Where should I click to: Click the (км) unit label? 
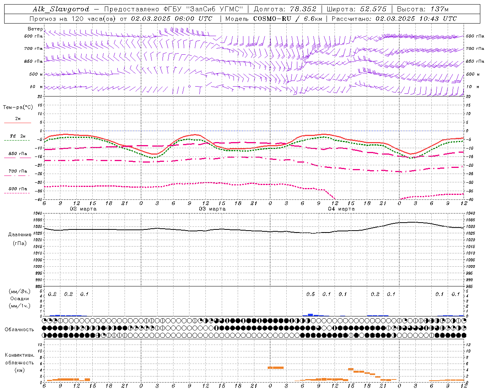point(19,370)
